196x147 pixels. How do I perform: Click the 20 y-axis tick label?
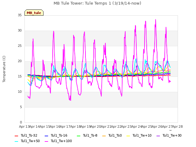coord(20,61)
